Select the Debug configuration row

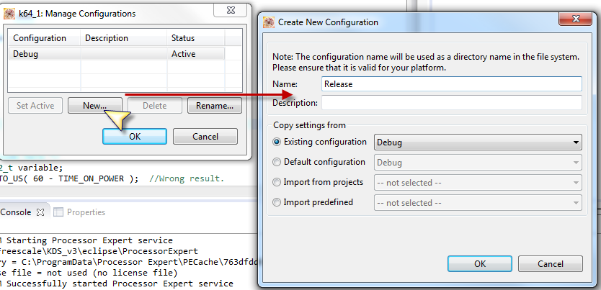tap(43, 54)
